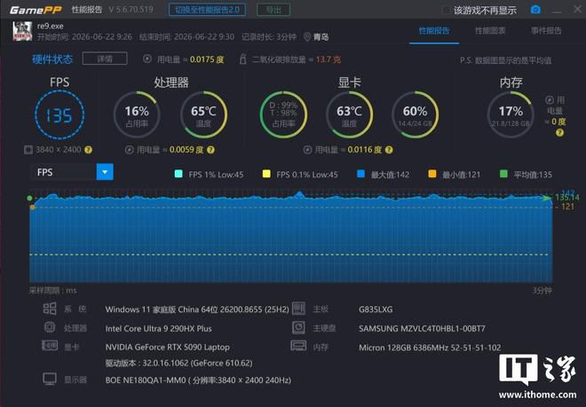The height and width of the screenshot is (407, 586).
Task: Click the G835LXG motherboard text
Action: coord(376,309)
